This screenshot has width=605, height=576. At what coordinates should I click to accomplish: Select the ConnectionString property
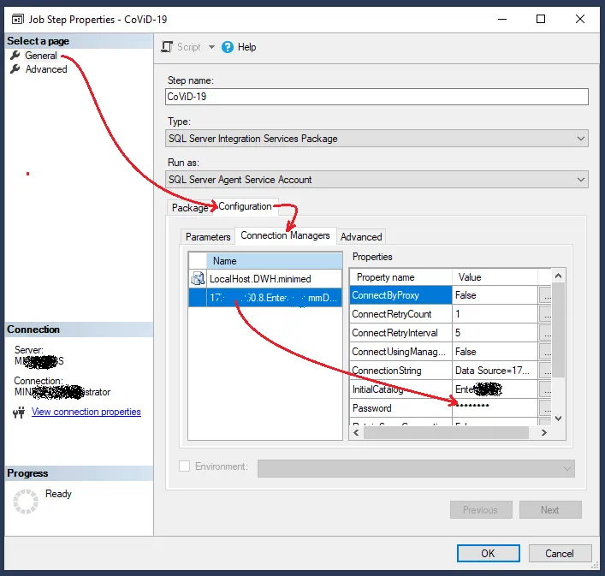[400, 371]
